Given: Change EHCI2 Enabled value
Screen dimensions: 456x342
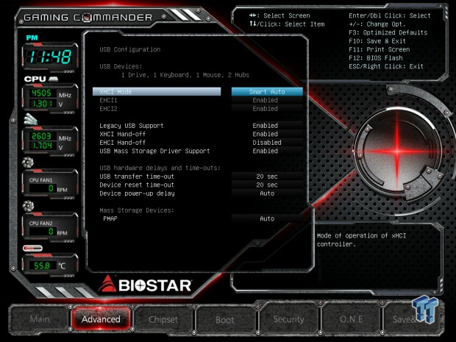Looking at the screenshot, I should tap(267, 108).
